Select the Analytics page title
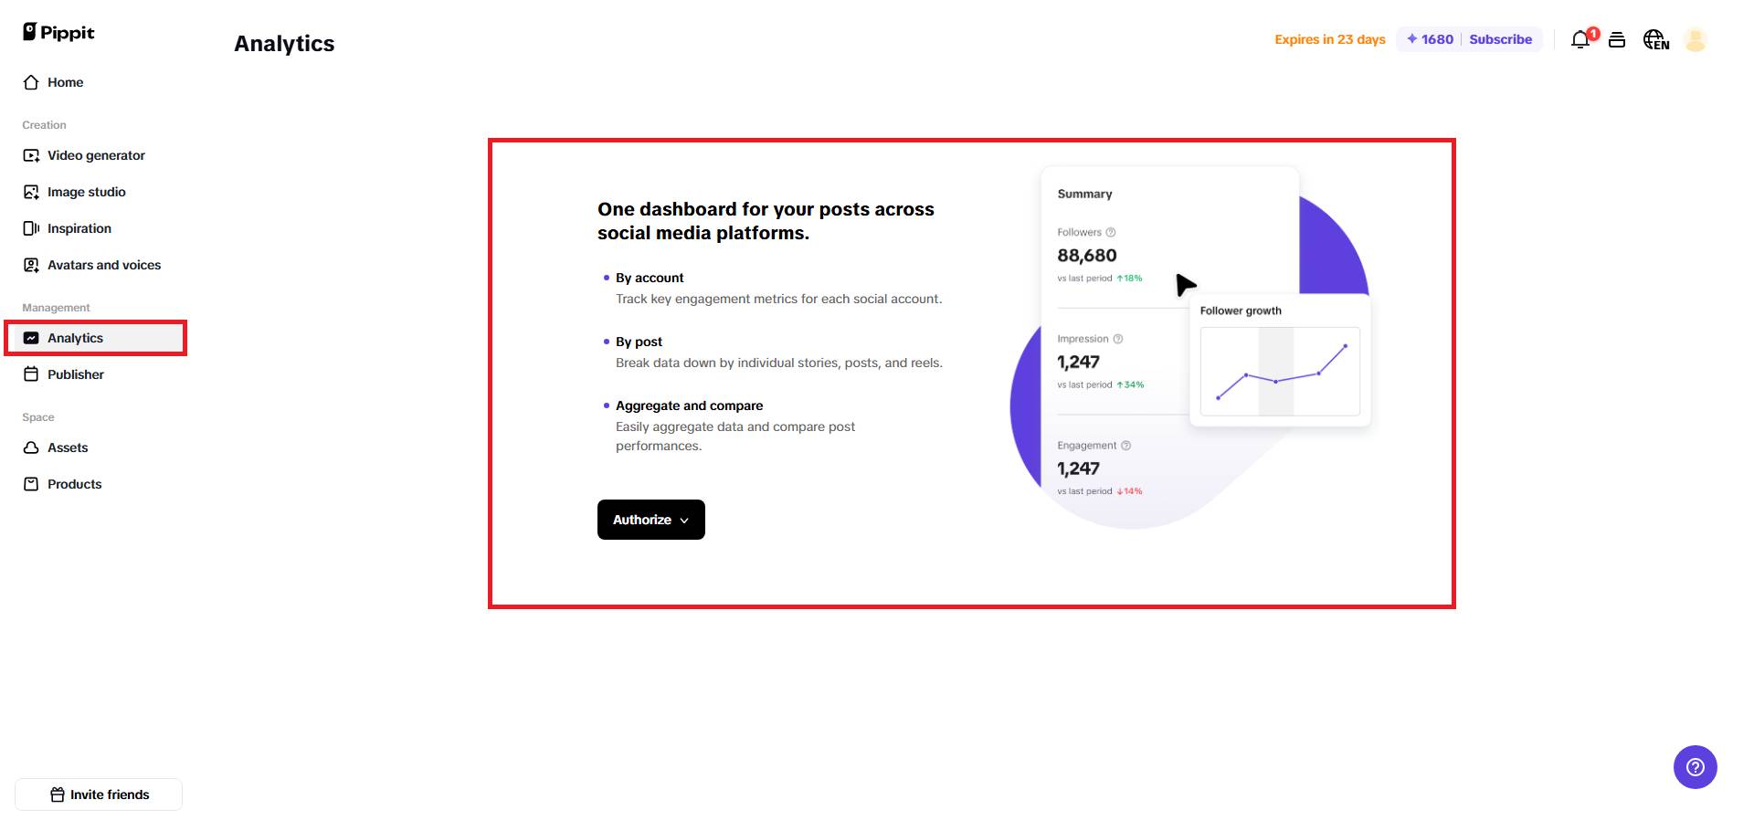 click(284, 43)
